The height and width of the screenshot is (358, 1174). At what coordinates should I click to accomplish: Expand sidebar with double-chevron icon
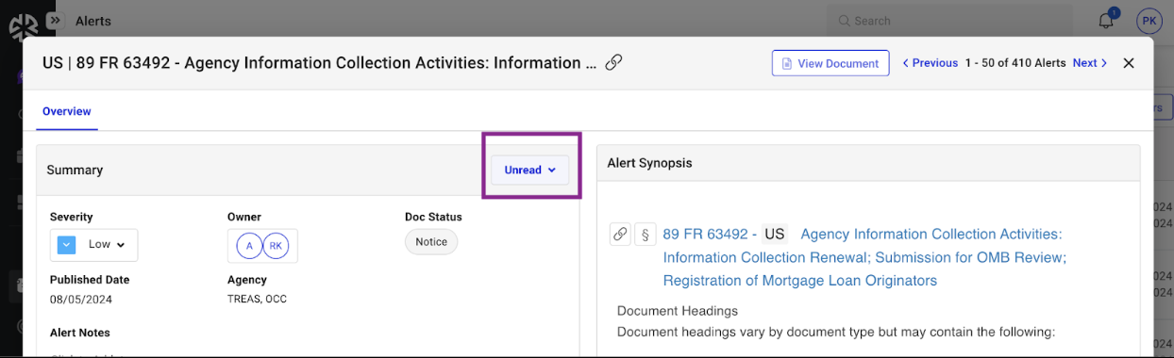tap(55, 20)
